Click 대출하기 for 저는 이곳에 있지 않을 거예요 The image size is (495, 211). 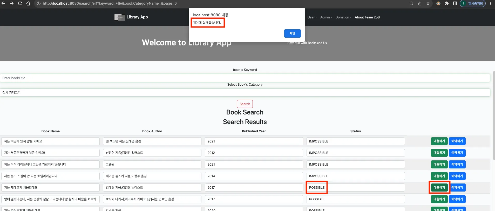[439, 141]
